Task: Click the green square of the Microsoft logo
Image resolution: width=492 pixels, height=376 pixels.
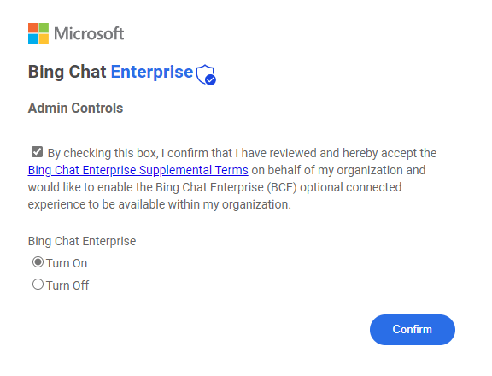Action: pyautogui.click(x=44, y=28)
